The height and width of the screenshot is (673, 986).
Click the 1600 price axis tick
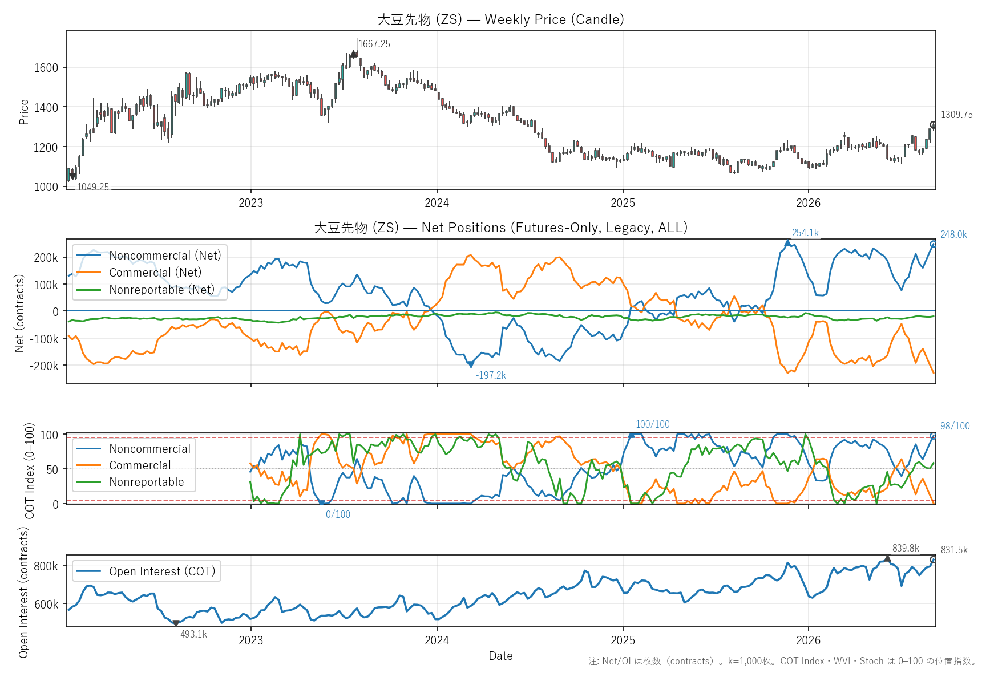click(46, 68)
